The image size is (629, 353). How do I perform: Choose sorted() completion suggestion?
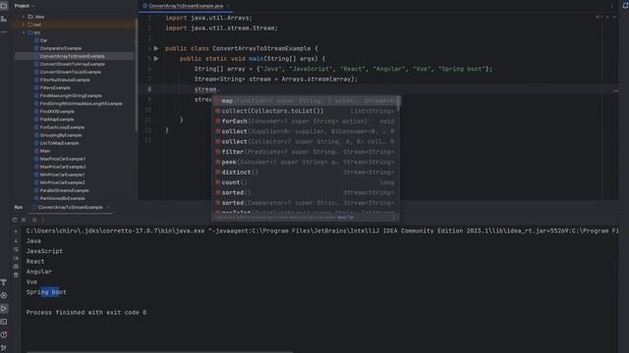[x=305, y=192]
